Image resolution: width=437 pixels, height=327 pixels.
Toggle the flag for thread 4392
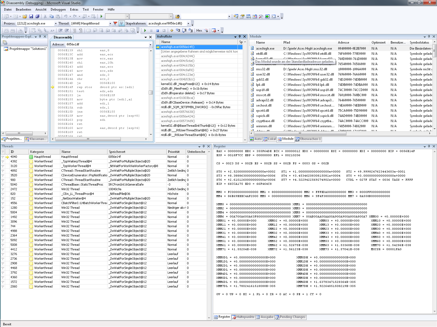click(3, 161)
